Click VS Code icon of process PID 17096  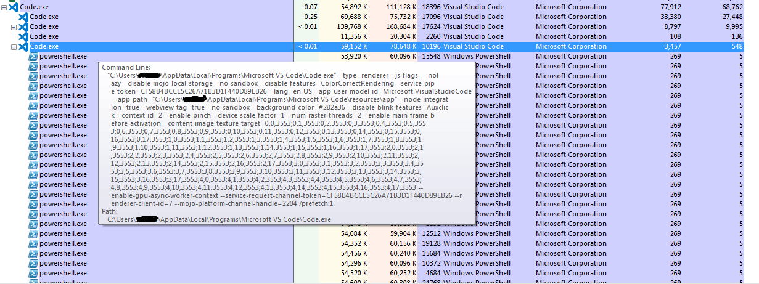(x=23, y=17)
